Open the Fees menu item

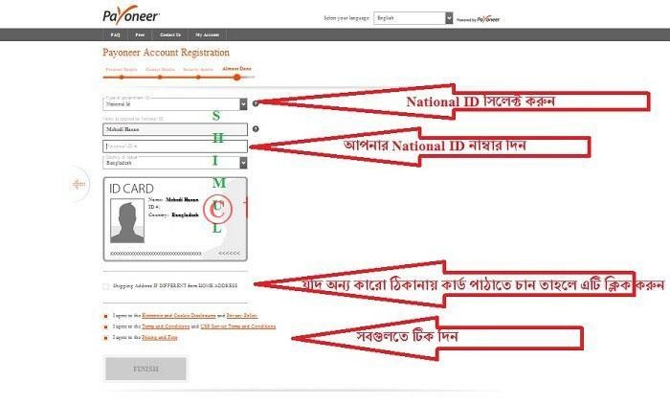(x=140, y=34)
